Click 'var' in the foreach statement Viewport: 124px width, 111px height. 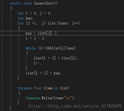tap(39, 88)
